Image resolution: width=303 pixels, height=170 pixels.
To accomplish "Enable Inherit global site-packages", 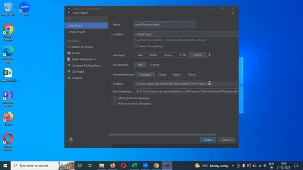I will [115, 98].
